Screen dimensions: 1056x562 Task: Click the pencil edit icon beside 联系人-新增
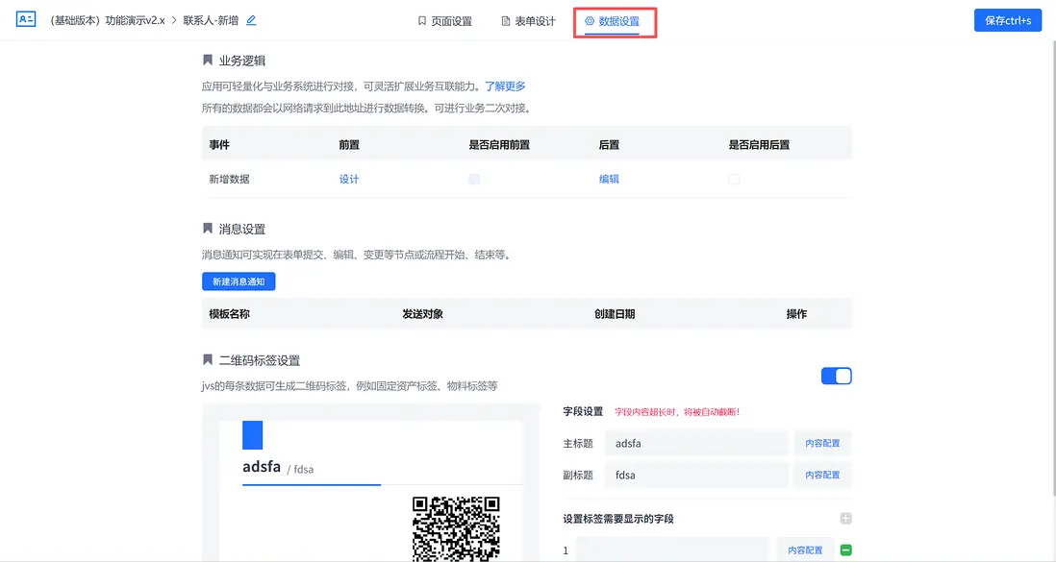tap(251, 20)
